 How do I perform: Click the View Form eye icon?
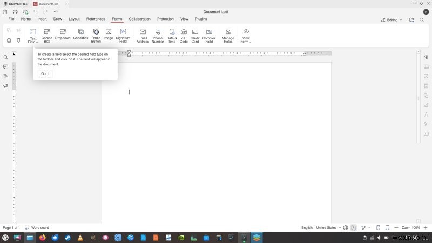(x=246, y=31)
